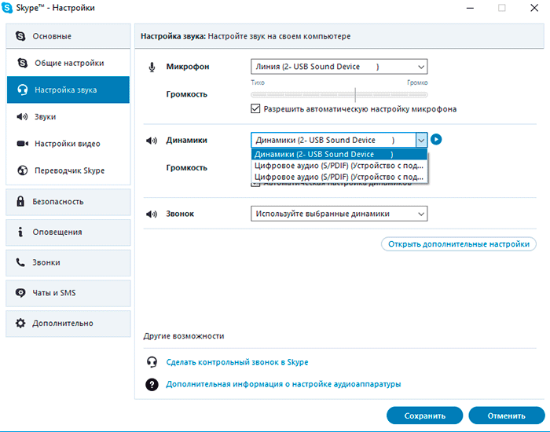
Task: Toggle Разрешить автоматическую настройку микрофона checkbox
Action: (x=255, y=108)
